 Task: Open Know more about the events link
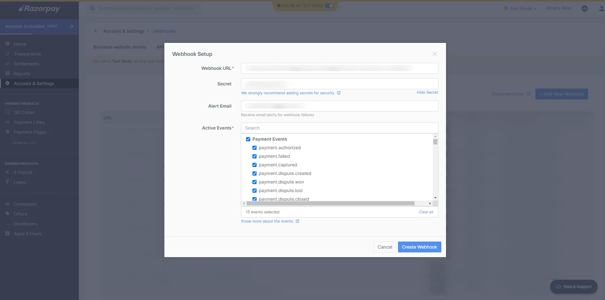coord(270,221)
